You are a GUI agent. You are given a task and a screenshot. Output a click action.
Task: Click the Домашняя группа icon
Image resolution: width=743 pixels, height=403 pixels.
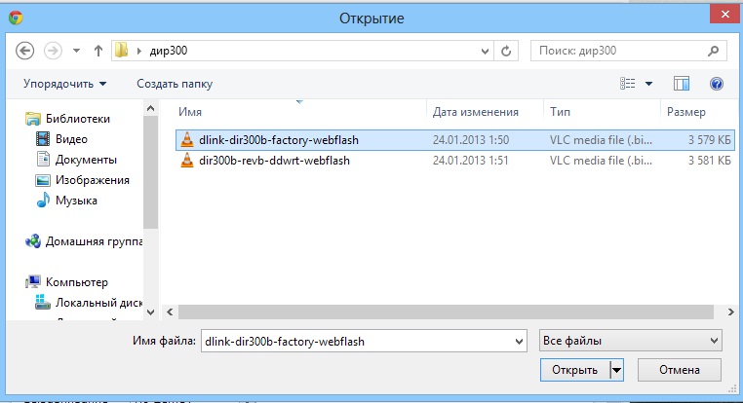(33, 241)
